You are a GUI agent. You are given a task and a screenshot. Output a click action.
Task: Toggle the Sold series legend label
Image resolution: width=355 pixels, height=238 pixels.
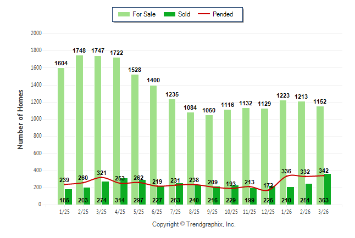[x=184, y=14]
